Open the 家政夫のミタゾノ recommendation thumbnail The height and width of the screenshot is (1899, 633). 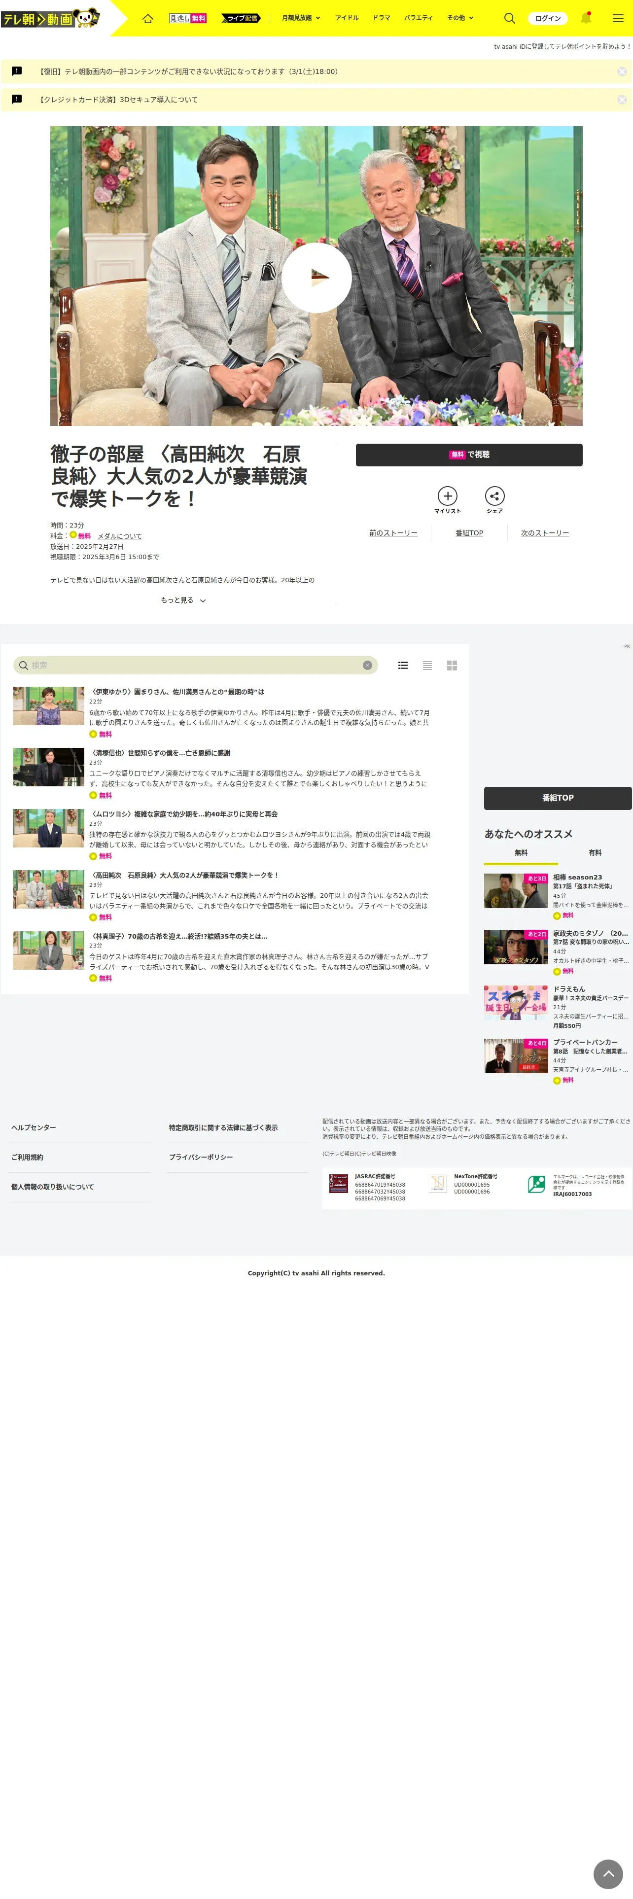coord(516,947)
